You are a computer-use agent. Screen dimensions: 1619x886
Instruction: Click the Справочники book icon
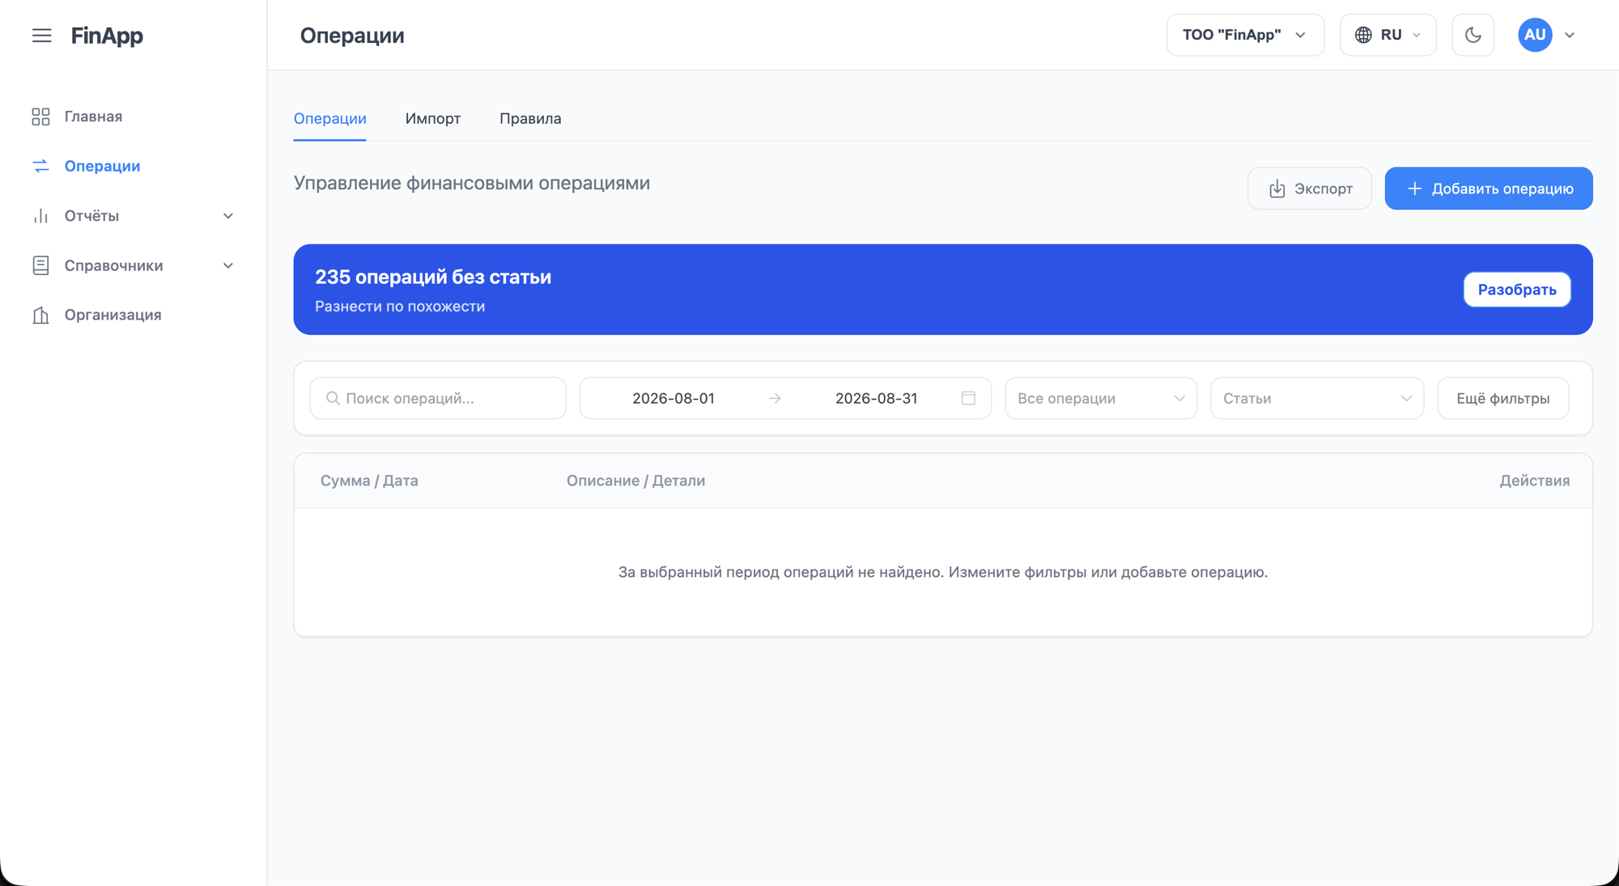click(40, 265)
